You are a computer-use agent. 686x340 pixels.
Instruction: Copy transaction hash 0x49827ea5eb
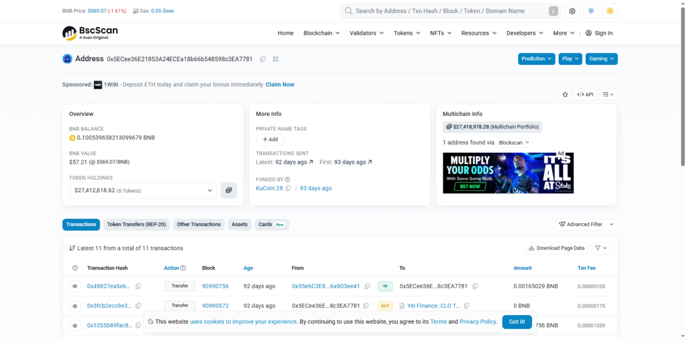[x=138, y=286]
